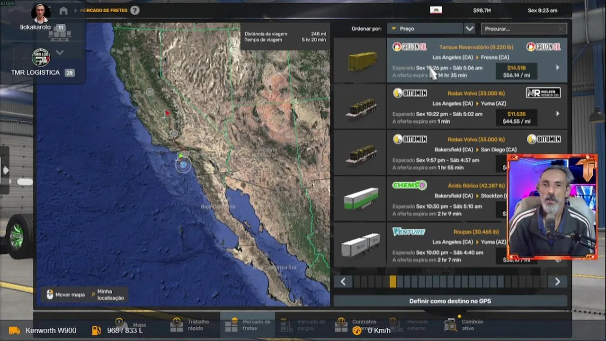This screenshot has width=606, height=341.
Task: Switch to Trabalho rápido tab
Action: coord(190,324)
